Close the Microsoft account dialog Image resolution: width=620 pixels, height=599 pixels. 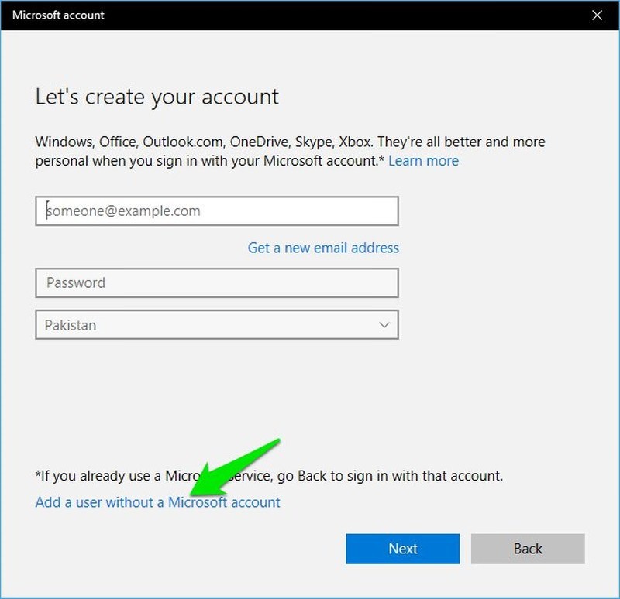[597, 15]
